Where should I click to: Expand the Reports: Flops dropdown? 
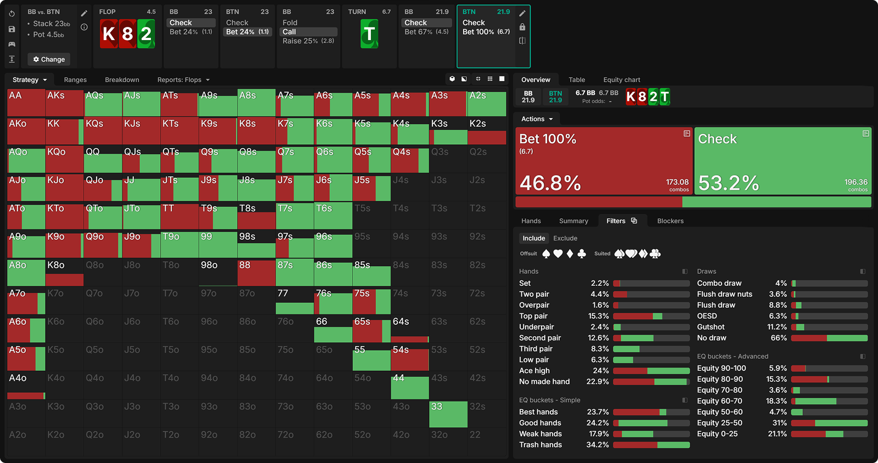(183, 80)
